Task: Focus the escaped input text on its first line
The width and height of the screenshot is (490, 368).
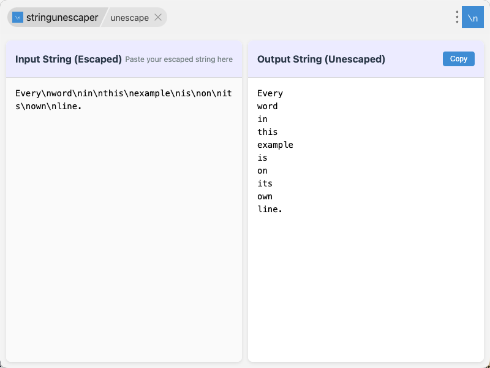Action: coord(123,93)
